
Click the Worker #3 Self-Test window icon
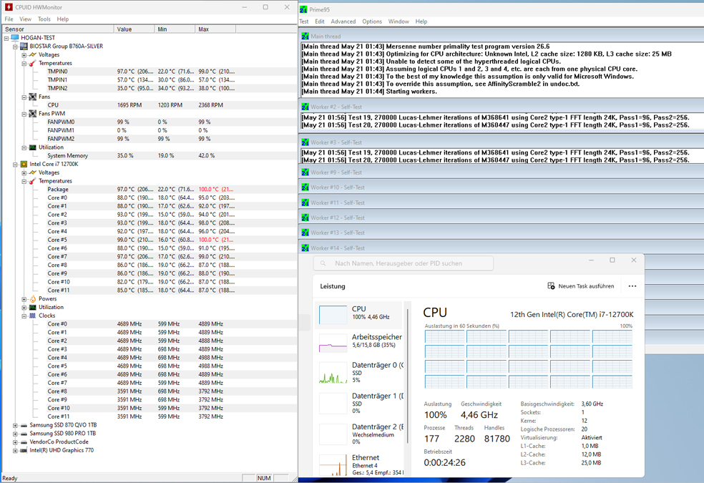tap(305, 142)
